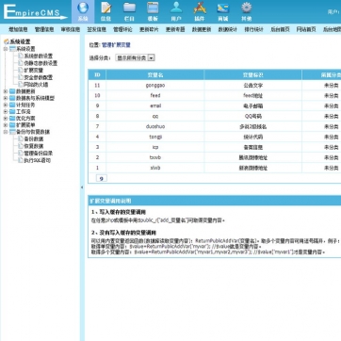Click page icon beside 恢复数据

coord(21,146)
